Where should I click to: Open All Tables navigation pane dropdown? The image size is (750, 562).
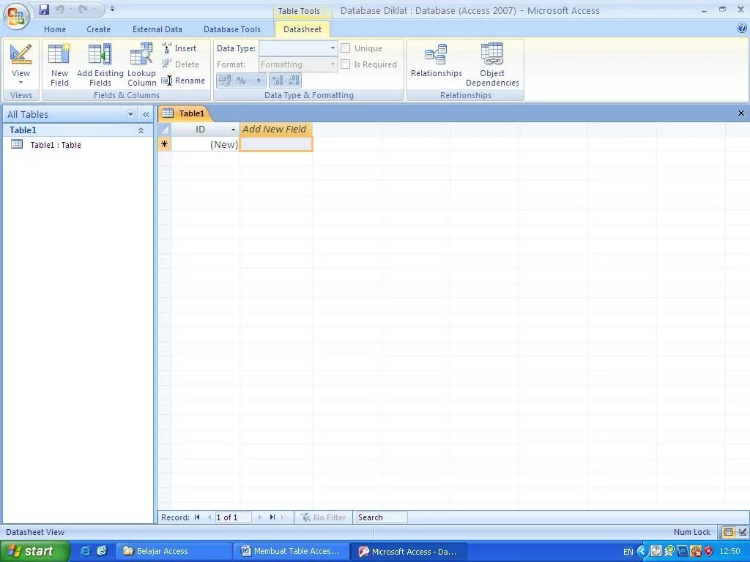(130, 113)
